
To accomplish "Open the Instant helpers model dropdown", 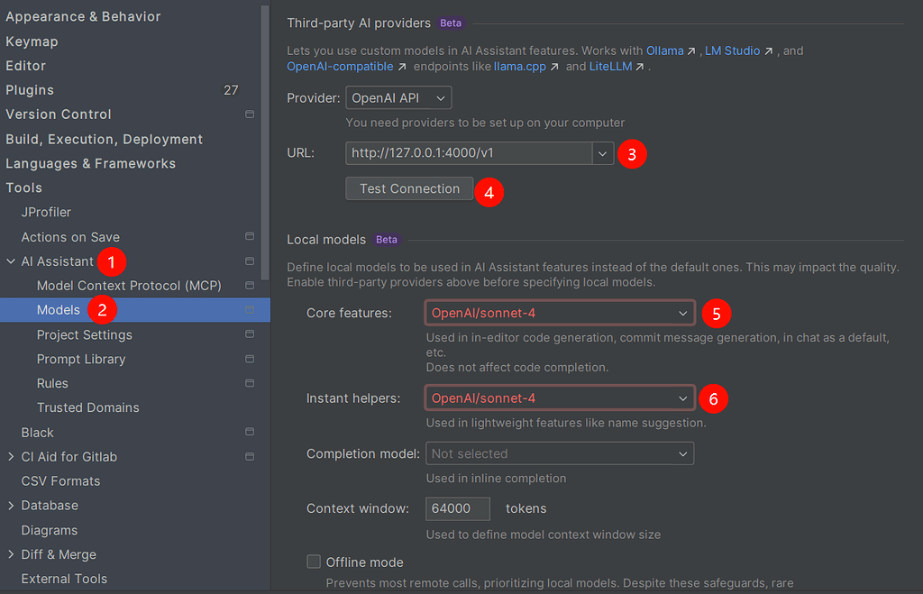I will [559, 398].
